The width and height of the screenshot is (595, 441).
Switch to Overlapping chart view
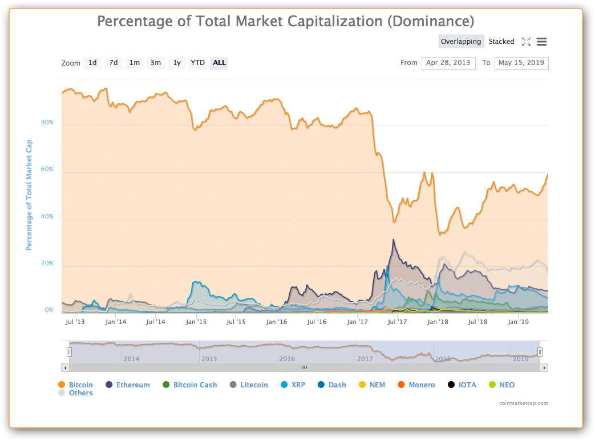(x=461, y=42)
